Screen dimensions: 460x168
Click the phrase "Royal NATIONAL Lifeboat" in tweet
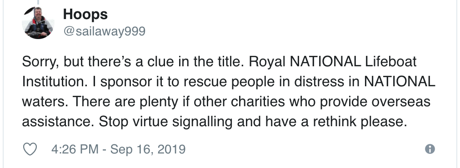[x=334, y=62]
